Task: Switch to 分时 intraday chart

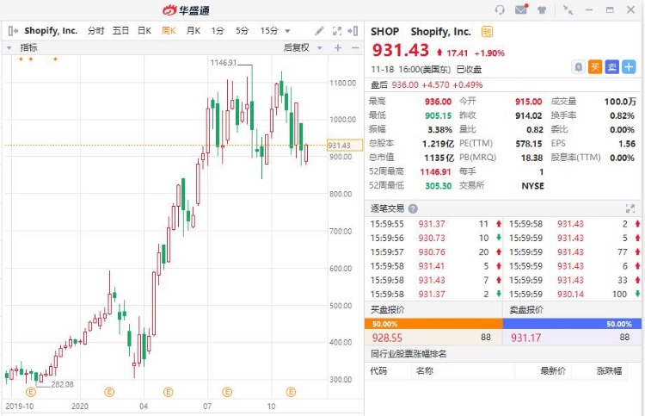Action: 95,31
